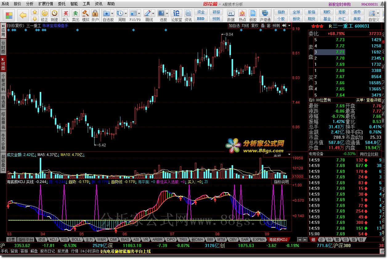Toggle the 预测 forecast on chart header
This screenshot has height=259, width=388.
(276, 26)
